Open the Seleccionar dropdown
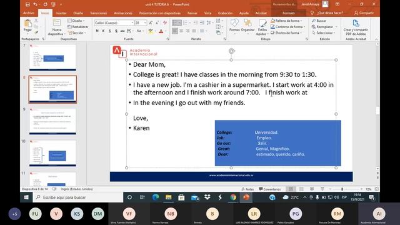 (324, 33)
